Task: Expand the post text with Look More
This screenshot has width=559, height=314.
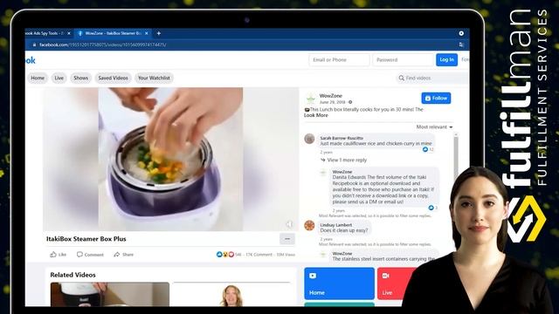Action: 316,115
